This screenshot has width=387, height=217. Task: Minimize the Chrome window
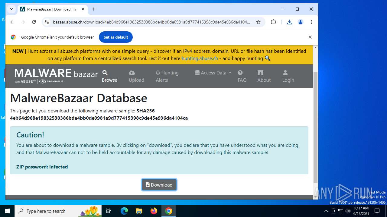coord(283,9)
